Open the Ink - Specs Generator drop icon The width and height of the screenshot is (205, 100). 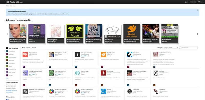pyautogui.click(x=77, y=55)
